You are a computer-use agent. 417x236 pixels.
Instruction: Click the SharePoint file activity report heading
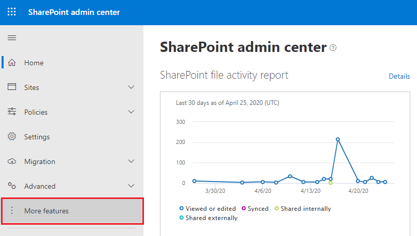[x=224, y=75]
